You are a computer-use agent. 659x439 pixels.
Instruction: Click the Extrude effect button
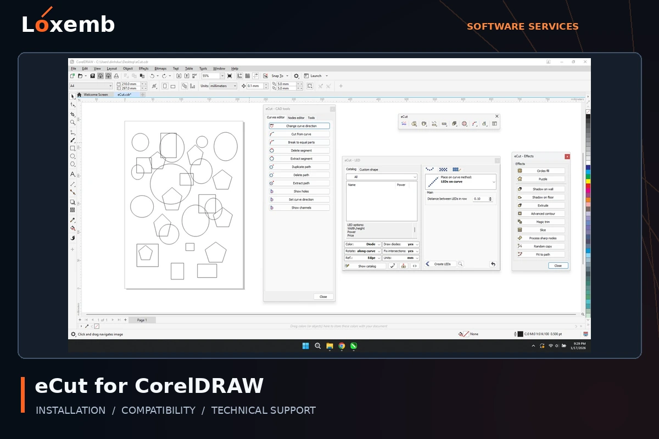point(540,205)
